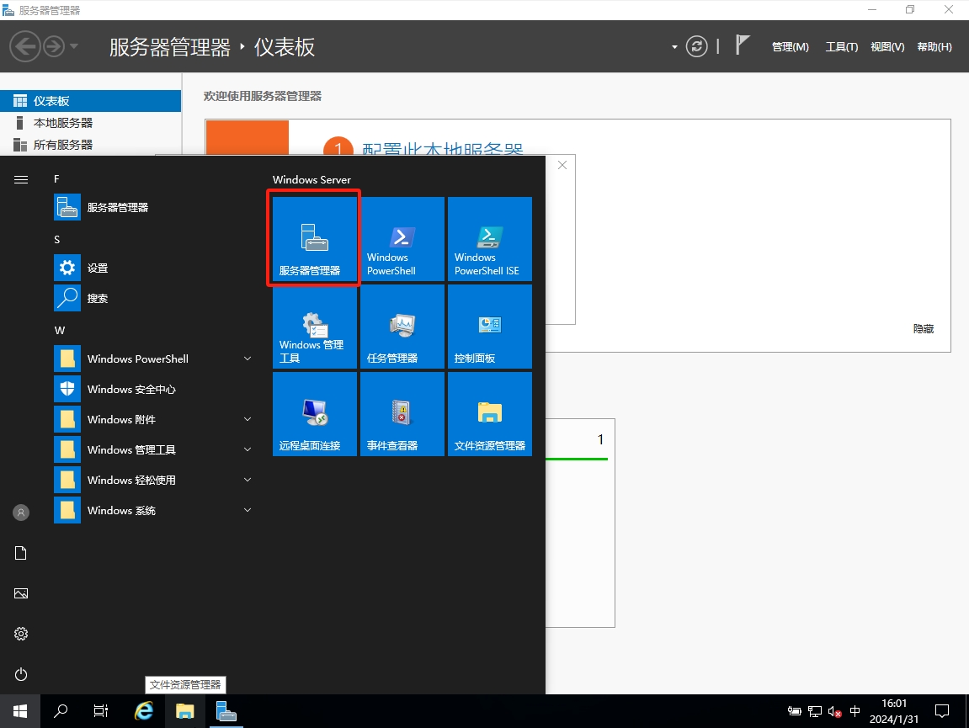This screenshot has width=969, height=728.
Task: Open the 工具(T) menu
Action: 841,47
